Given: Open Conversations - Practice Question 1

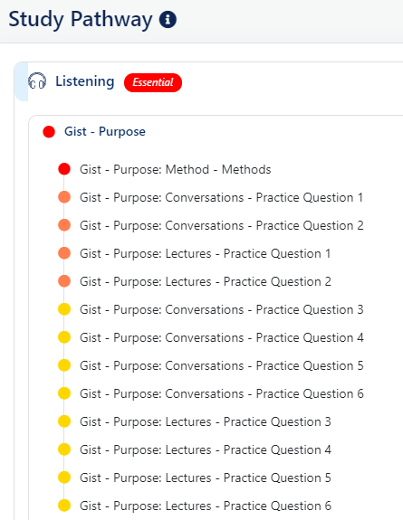Looking at the screenshot, I should point(221,197).
